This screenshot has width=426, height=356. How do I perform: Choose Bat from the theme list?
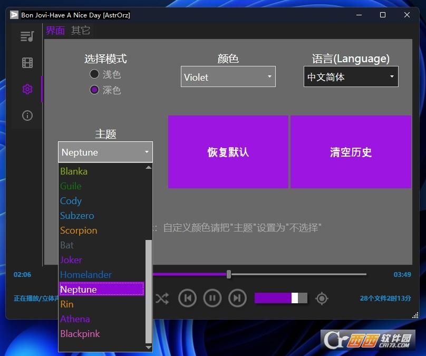coord(102,245)
